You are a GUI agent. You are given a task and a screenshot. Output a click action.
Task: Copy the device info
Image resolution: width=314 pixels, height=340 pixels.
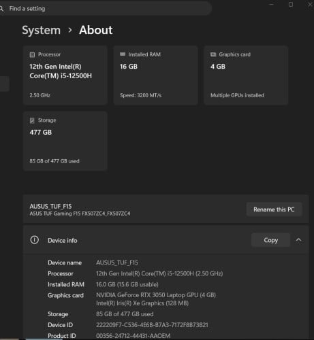coord(270,240)
